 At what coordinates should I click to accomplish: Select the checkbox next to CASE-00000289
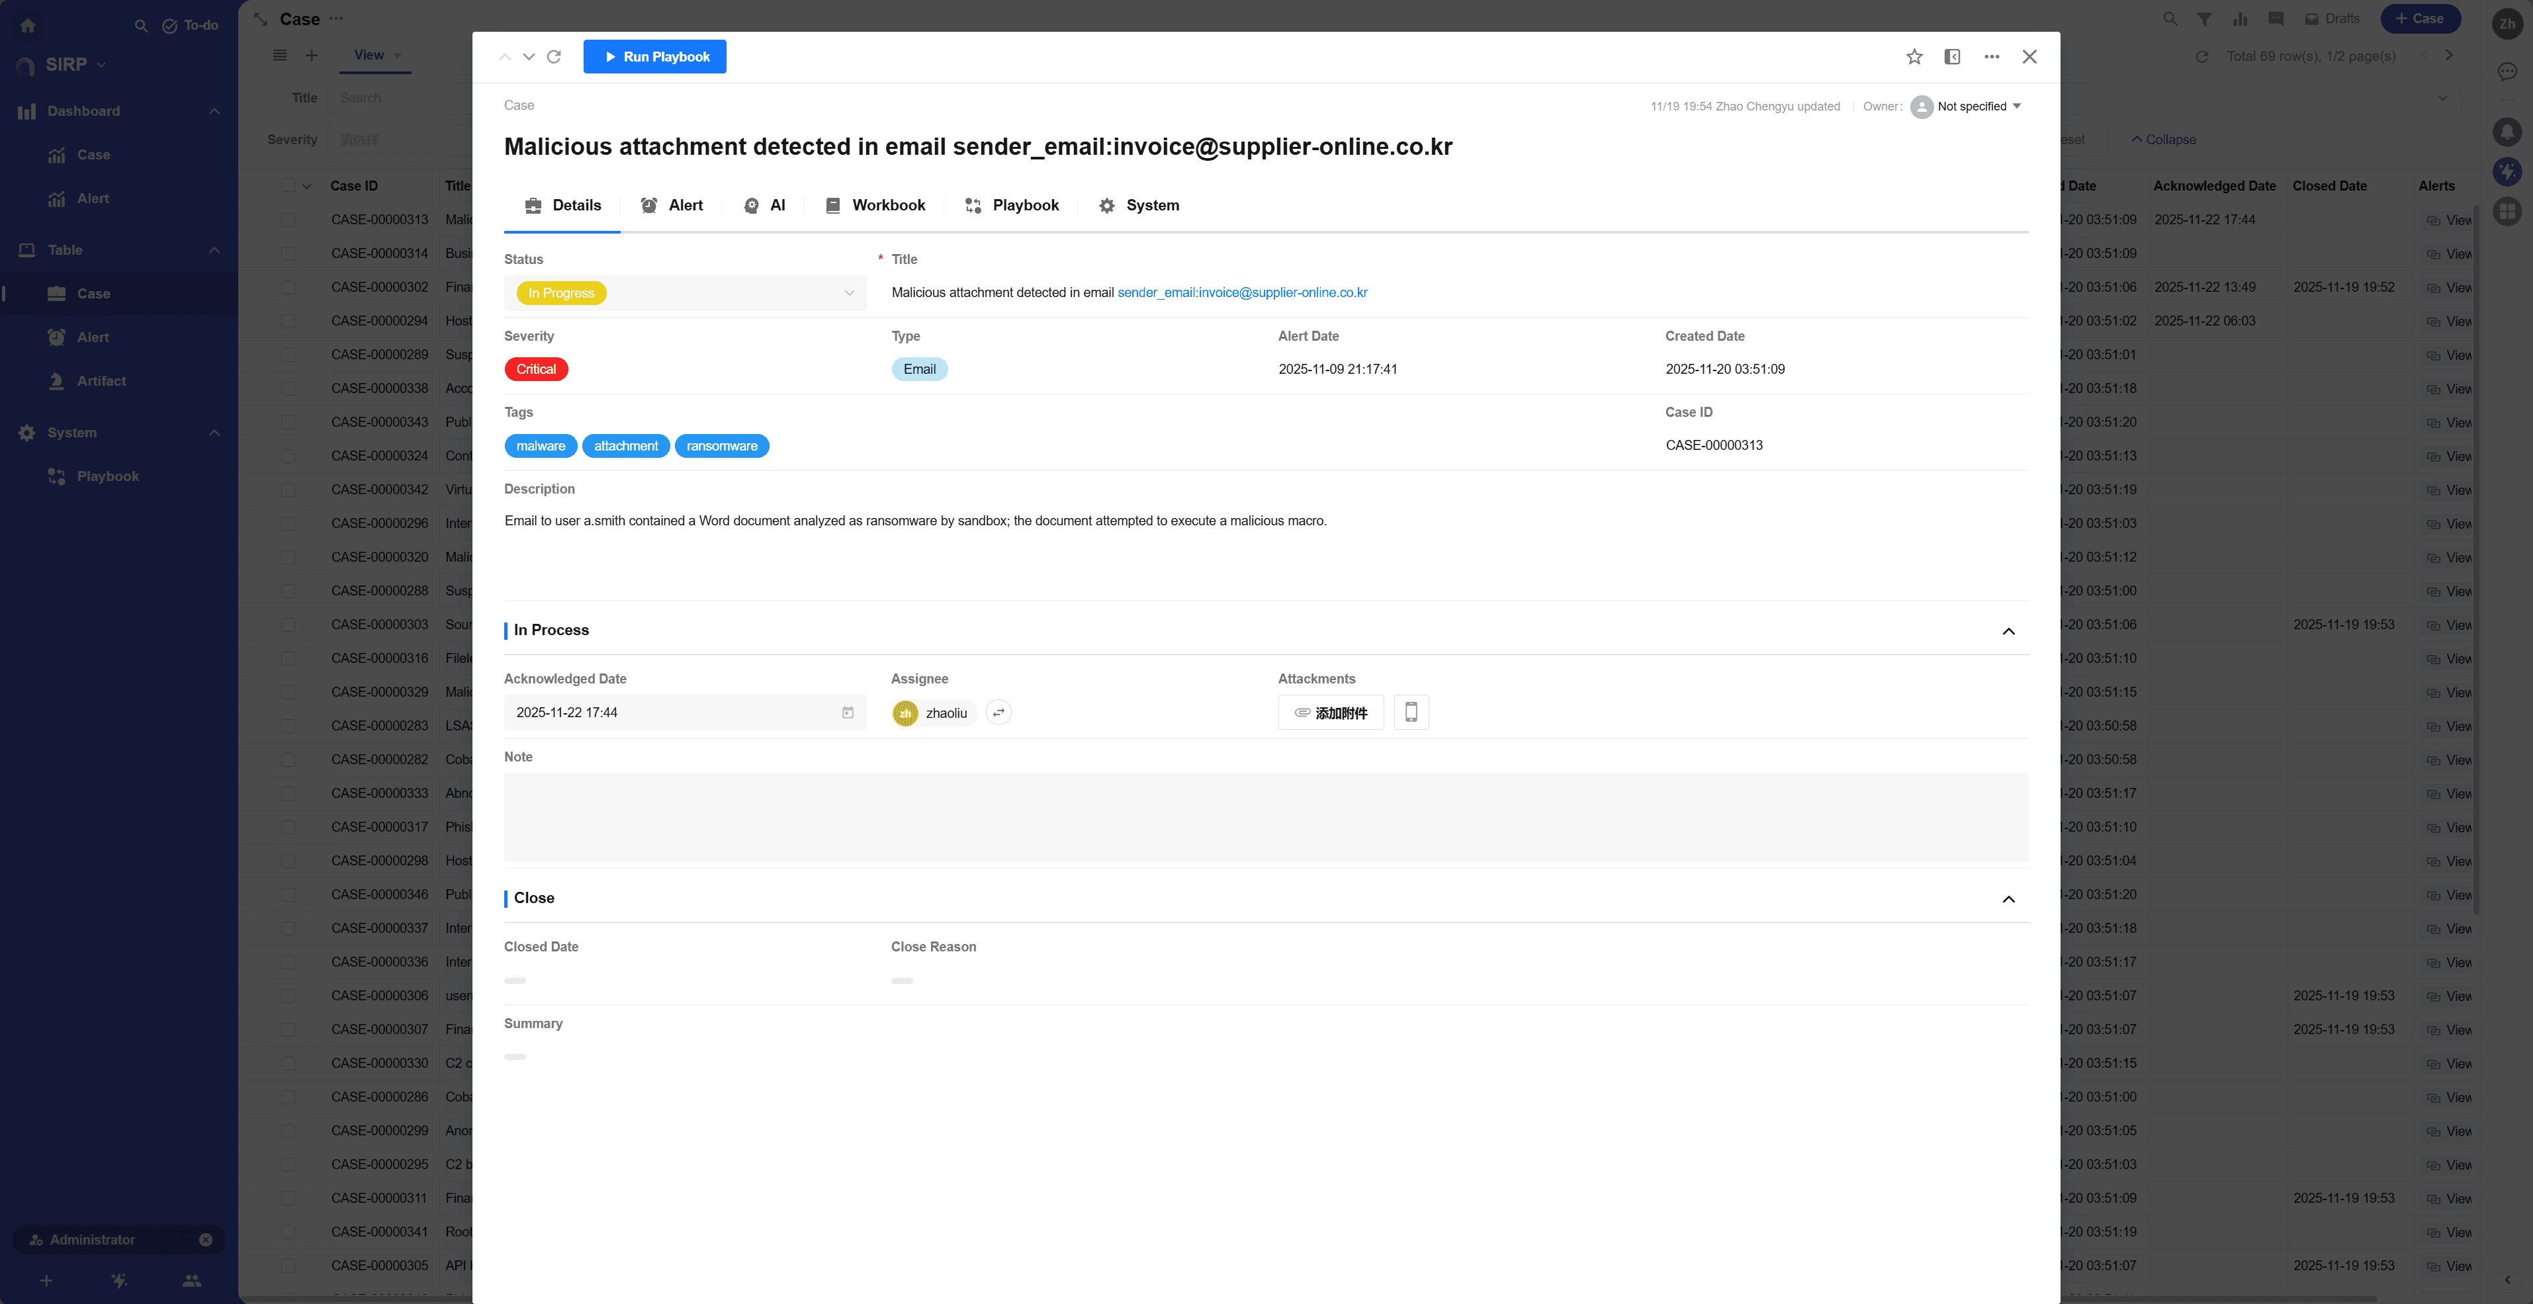pyautogui.click(x=288, y=355)
